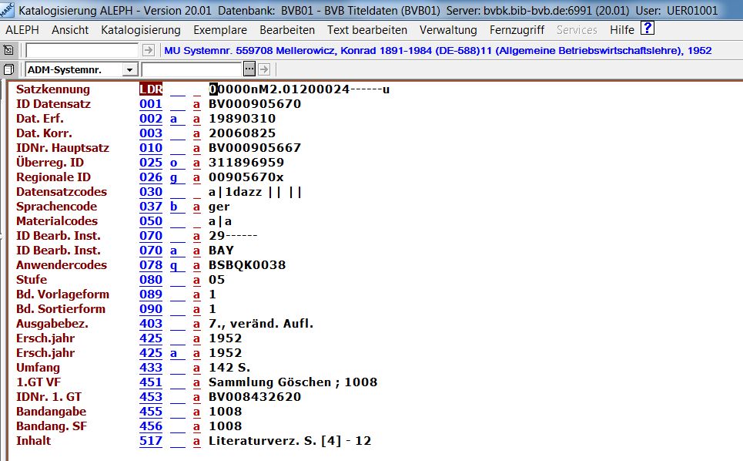The height and width of the screenshot is (461, 743).
Task: Click field tag 451 for 1.GT VF
Action: pos(151,382)
